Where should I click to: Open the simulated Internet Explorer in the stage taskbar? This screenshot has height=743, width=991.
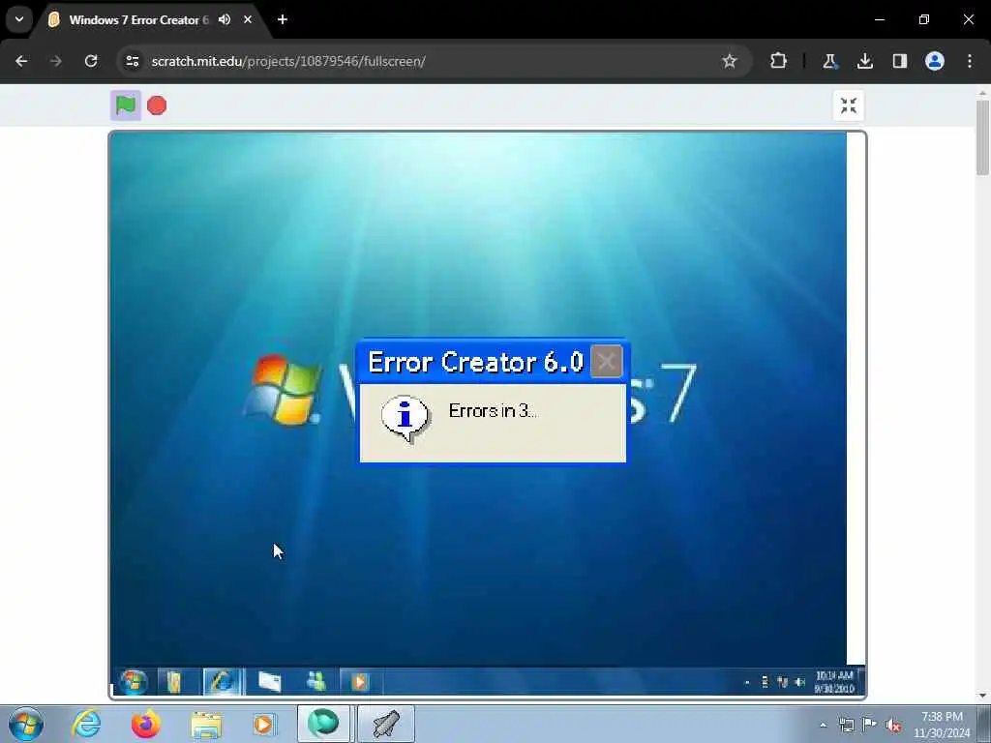(x=223, y=682)
